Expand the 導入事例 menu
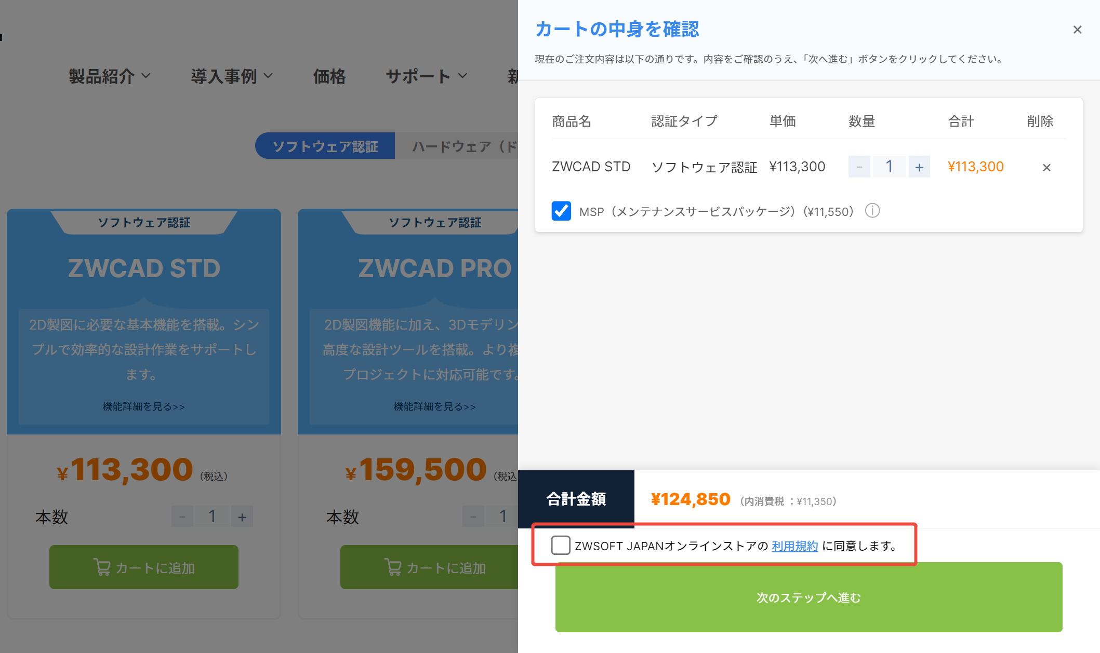Image resolution: width=1100 pixels, height=653 pixels. click(232, 76)
